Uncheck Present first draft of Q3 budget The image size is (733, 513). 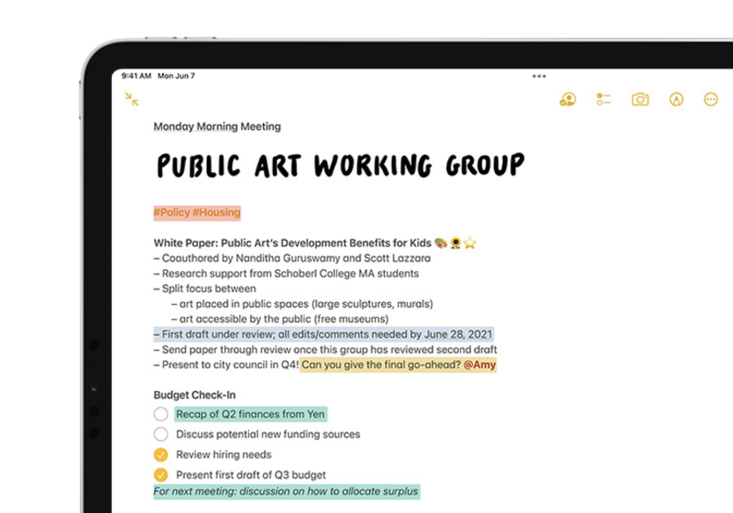coord(160,475)
